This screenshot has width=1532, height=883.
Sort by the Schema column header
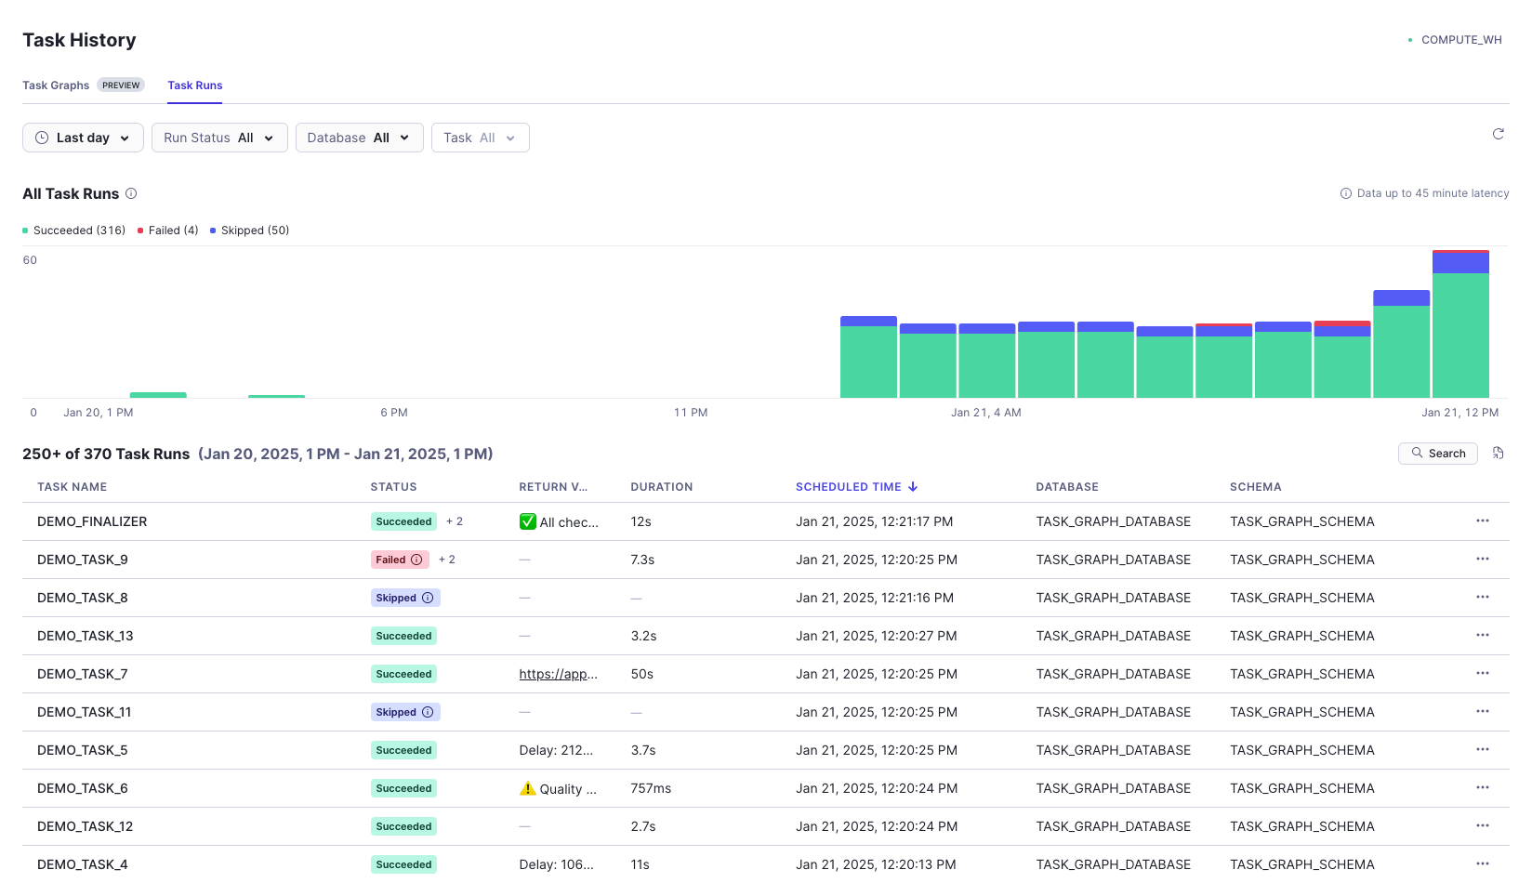click(x=1256, y=487)
